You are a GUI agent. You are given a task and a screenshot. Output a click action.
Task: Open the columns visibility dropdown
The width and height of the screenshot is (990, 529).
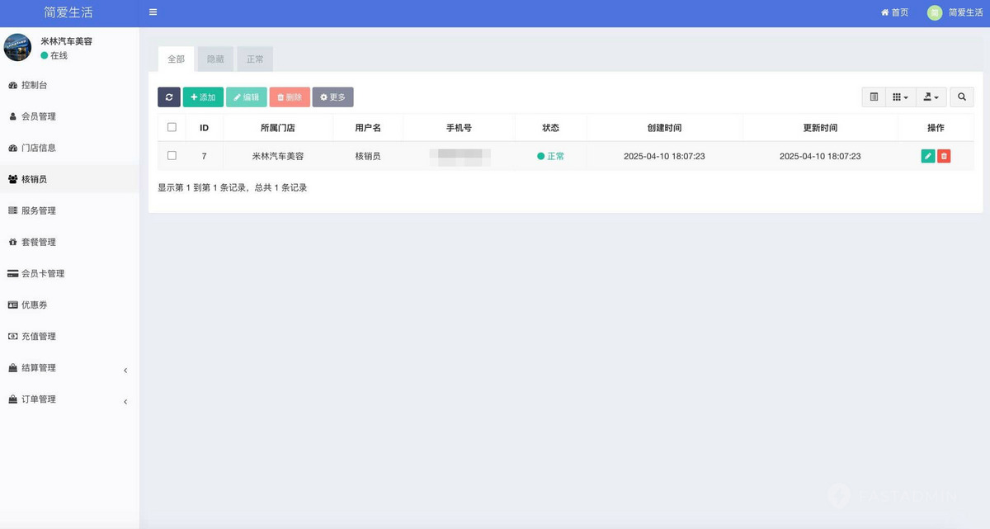(900, 97)
